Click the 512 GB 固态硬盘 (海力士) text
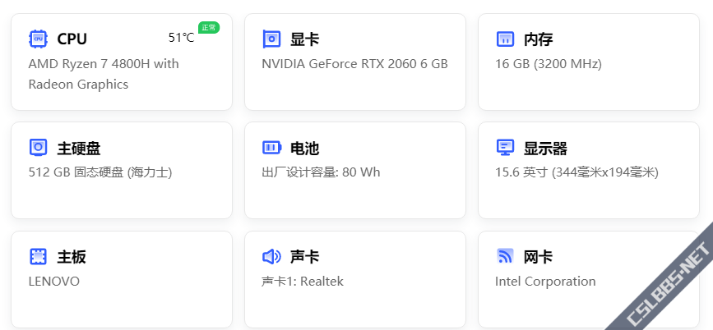 (100, 172)
